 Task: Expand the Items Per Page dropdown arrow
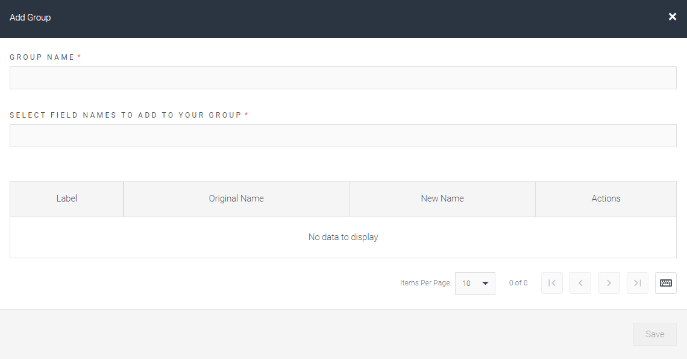[485, 283]
